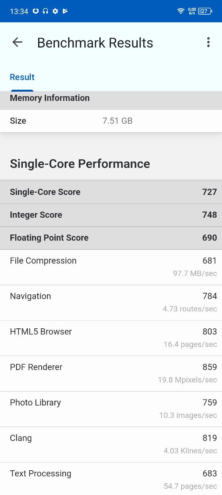
Task: Tap the HTML5 Browser result row
Action: coord(111,338)
